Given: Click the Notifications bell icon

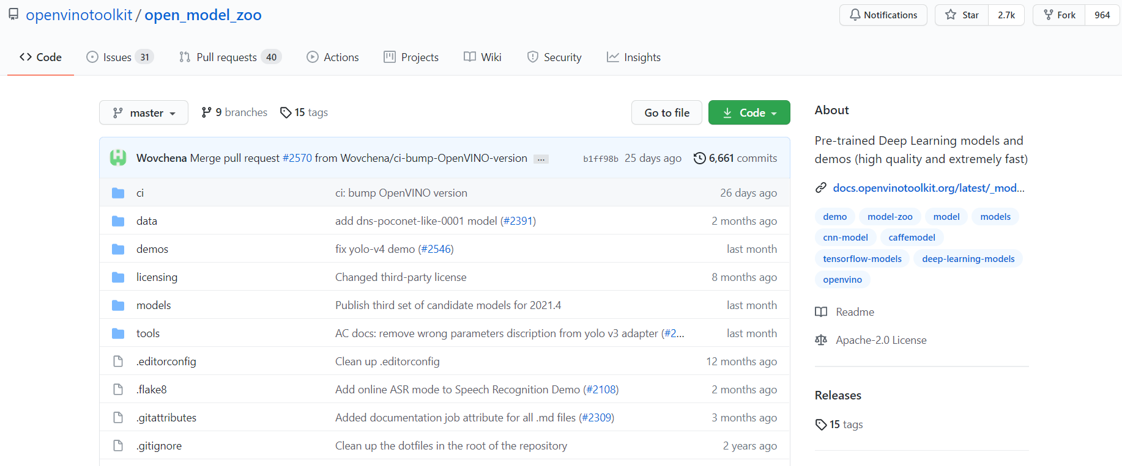Looking at the screenshot, I should (x=855, y=15).
